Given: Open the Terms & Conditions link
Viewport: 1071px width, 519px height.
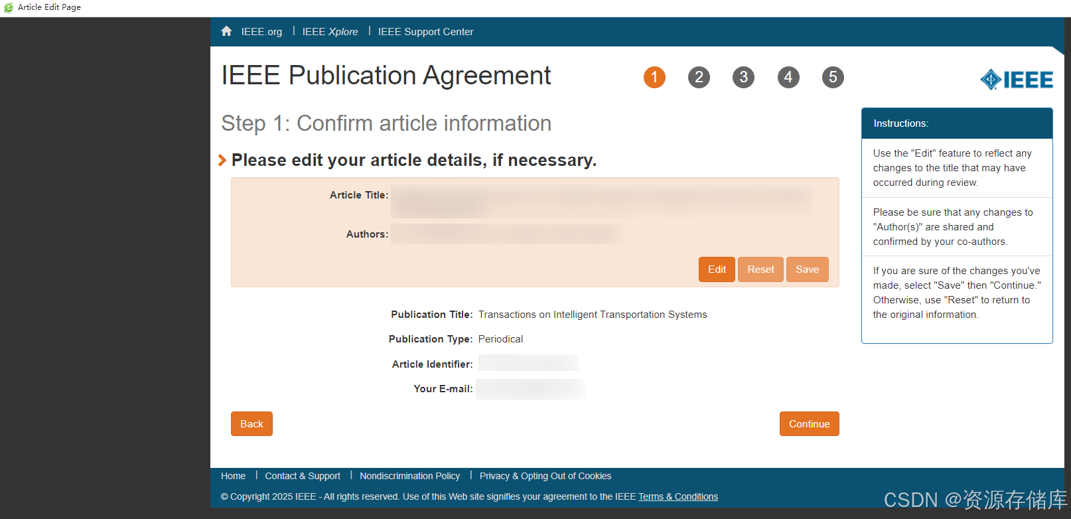Looking at the screenshot, I should [678, 496].
